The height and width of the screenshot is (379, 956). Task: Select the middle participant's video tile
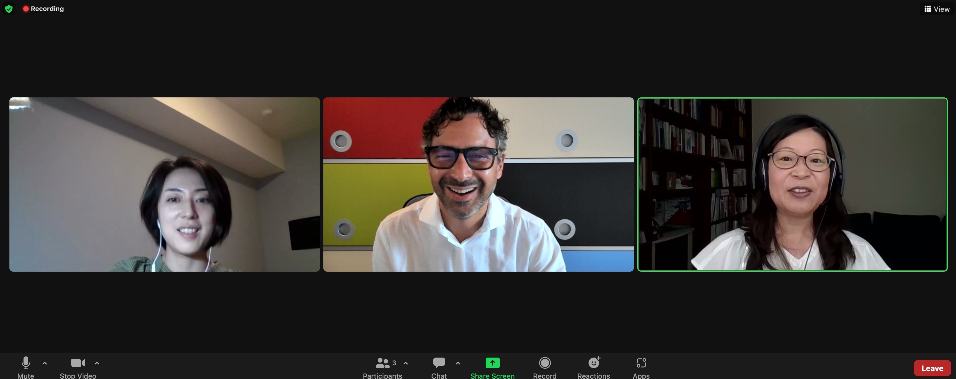(478, 185)
